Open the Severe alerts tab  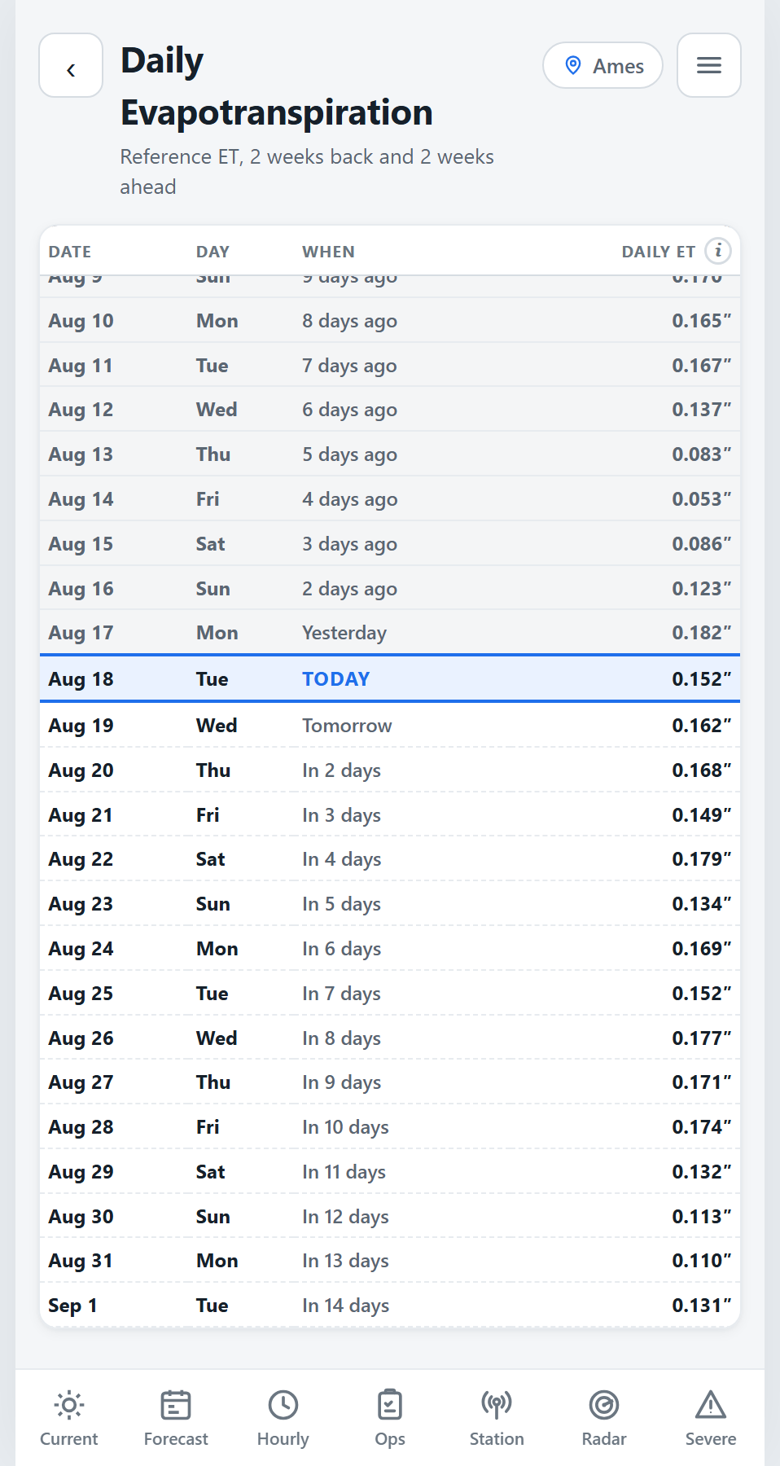(711, 1418)
